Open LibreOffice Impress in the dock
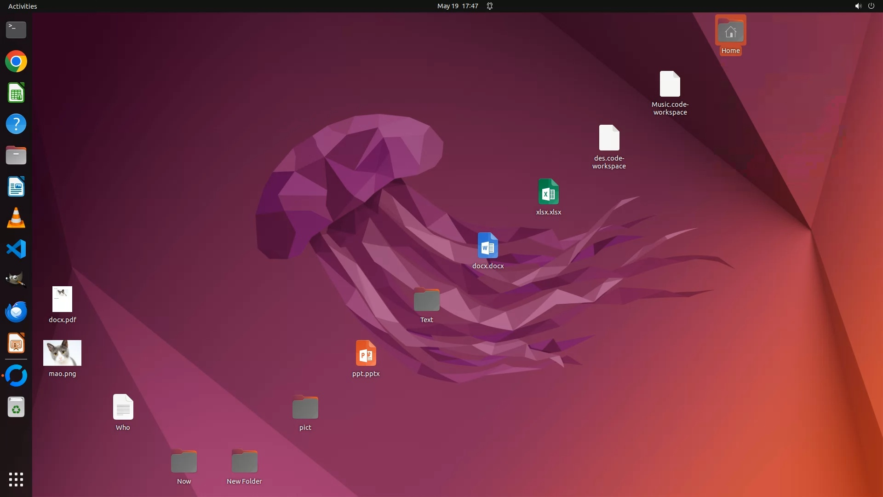Screen dimensions: 883x497 pos(16,344)
